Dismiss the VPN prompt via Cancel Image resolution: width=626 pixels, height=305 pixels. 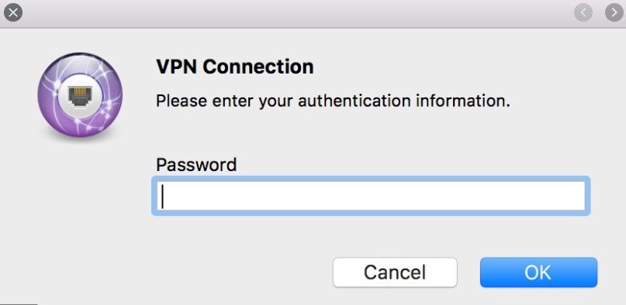click(395, 272)
